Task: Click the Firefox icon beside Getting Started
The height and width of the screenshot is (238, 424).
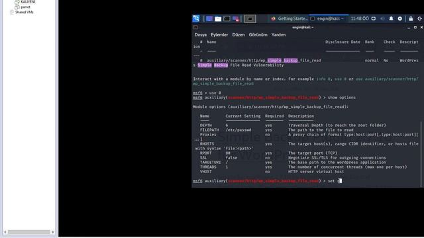Action: coord(273,19)
